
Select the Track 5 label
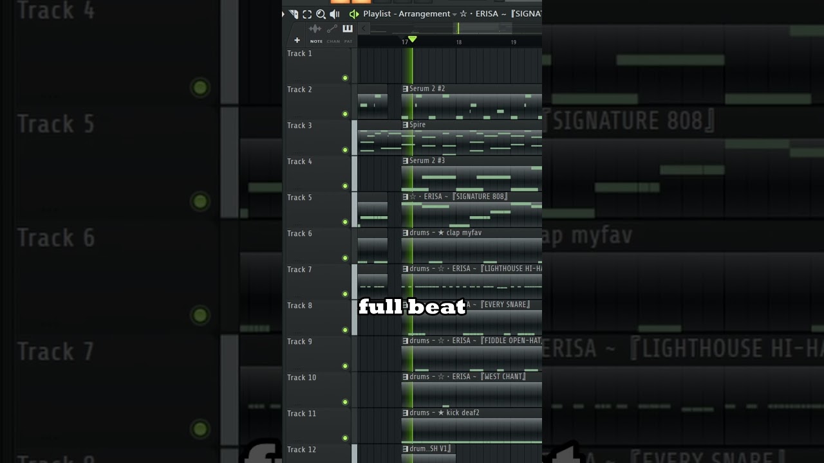299,197
